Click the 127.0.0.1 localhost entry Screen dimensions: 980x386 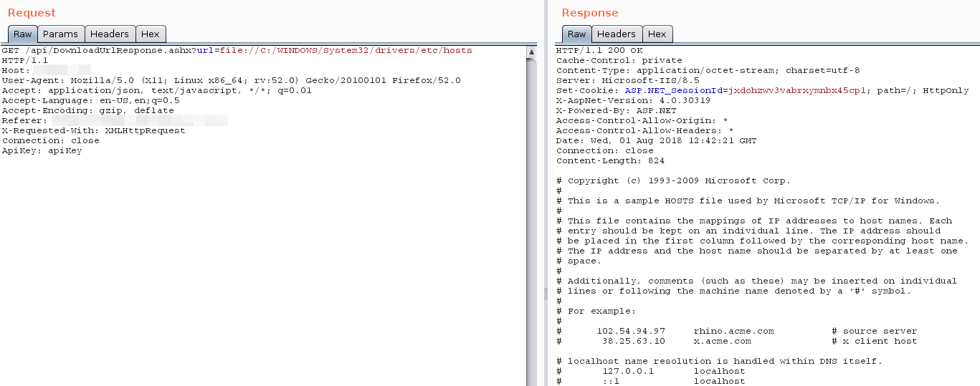tap(650, 372)
